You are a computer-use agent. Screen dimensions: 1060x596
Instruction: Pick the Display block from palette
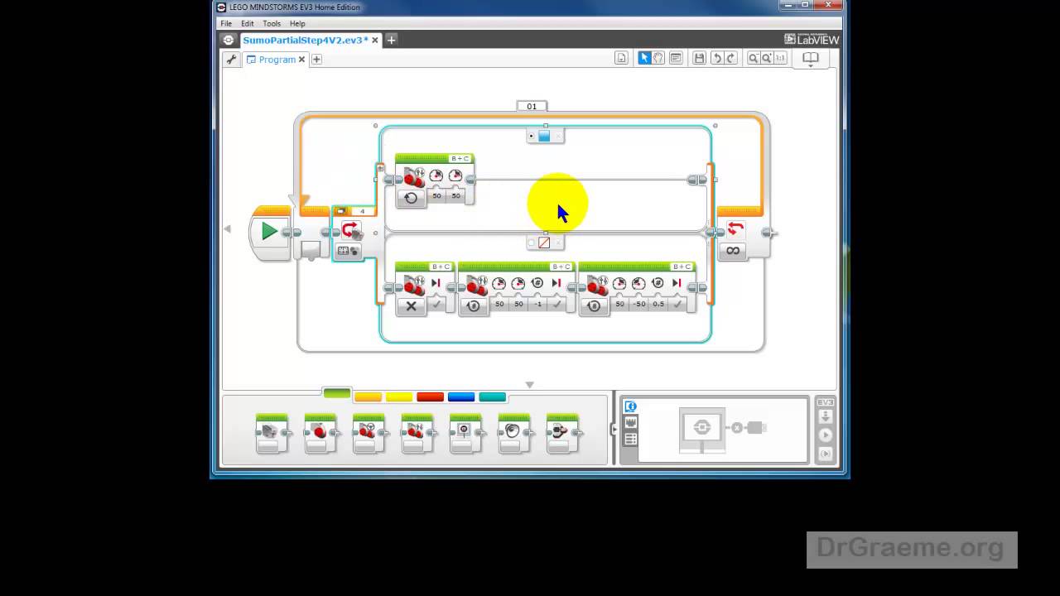pos(465,433)
